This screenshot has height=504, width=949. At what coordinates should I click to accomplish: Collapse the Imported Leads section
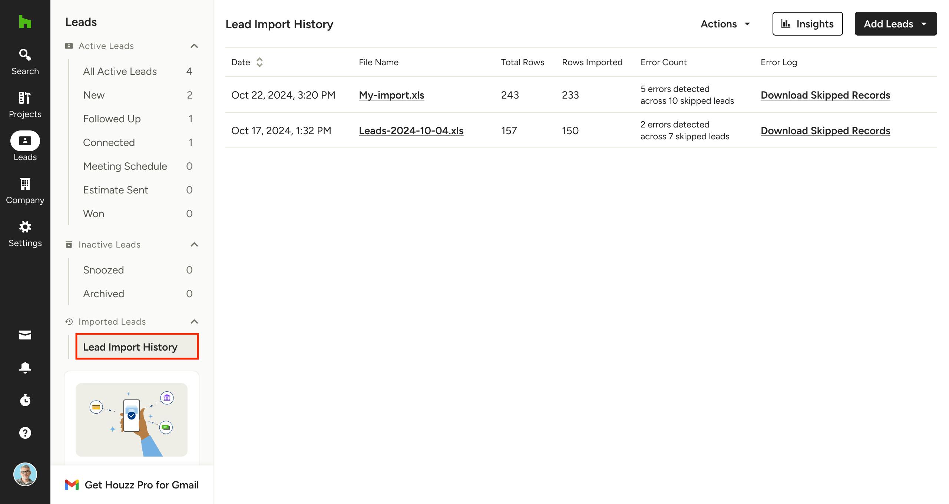click(x=194, y=322)
